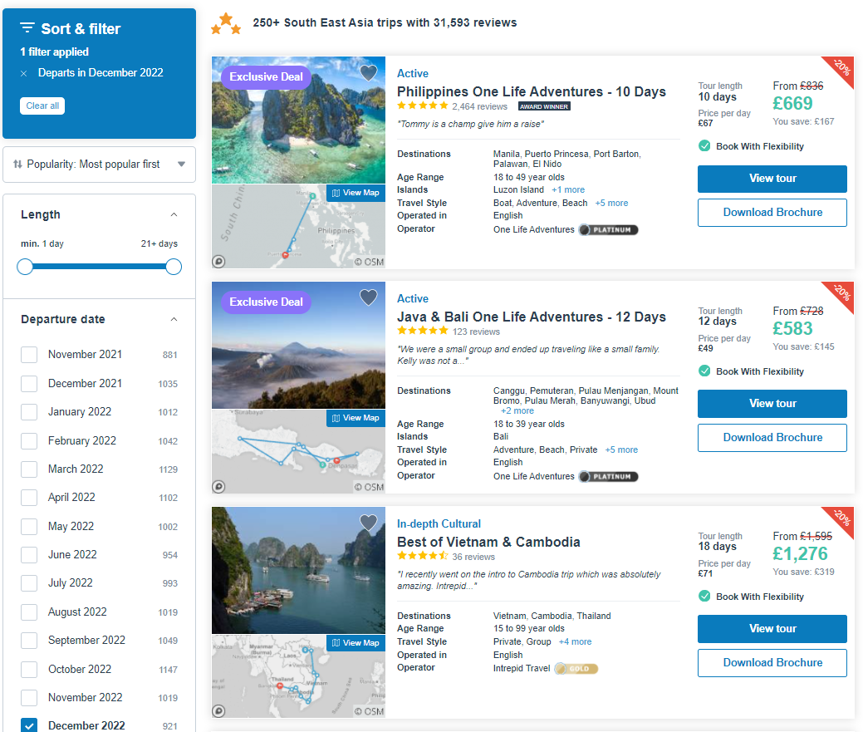863x732 pixels.
Task: Click the star rating of the Java & Bali tour
Action: coord(423,331)
